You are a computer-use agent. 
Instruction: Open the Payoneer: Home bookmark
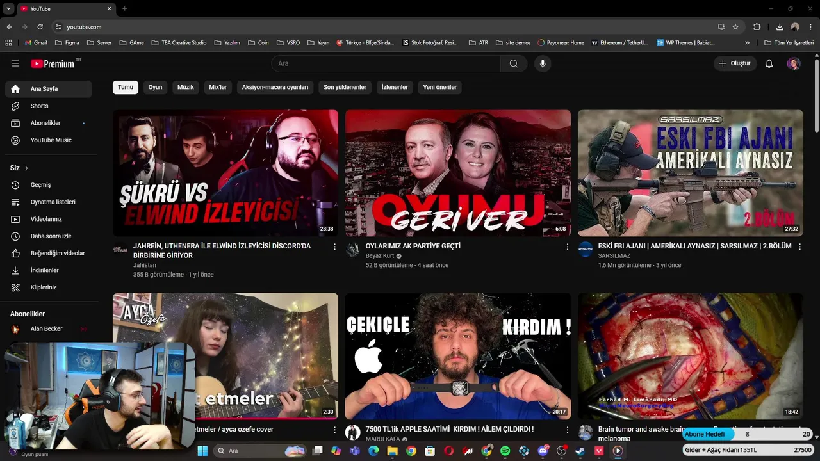[561, 43]
